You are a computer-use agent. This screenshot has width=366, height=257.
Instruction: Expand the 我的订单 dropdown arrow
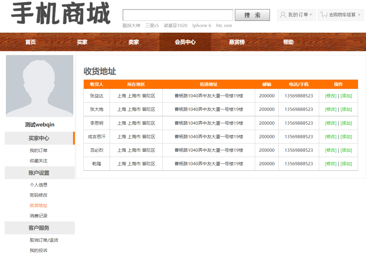(311, 15)
